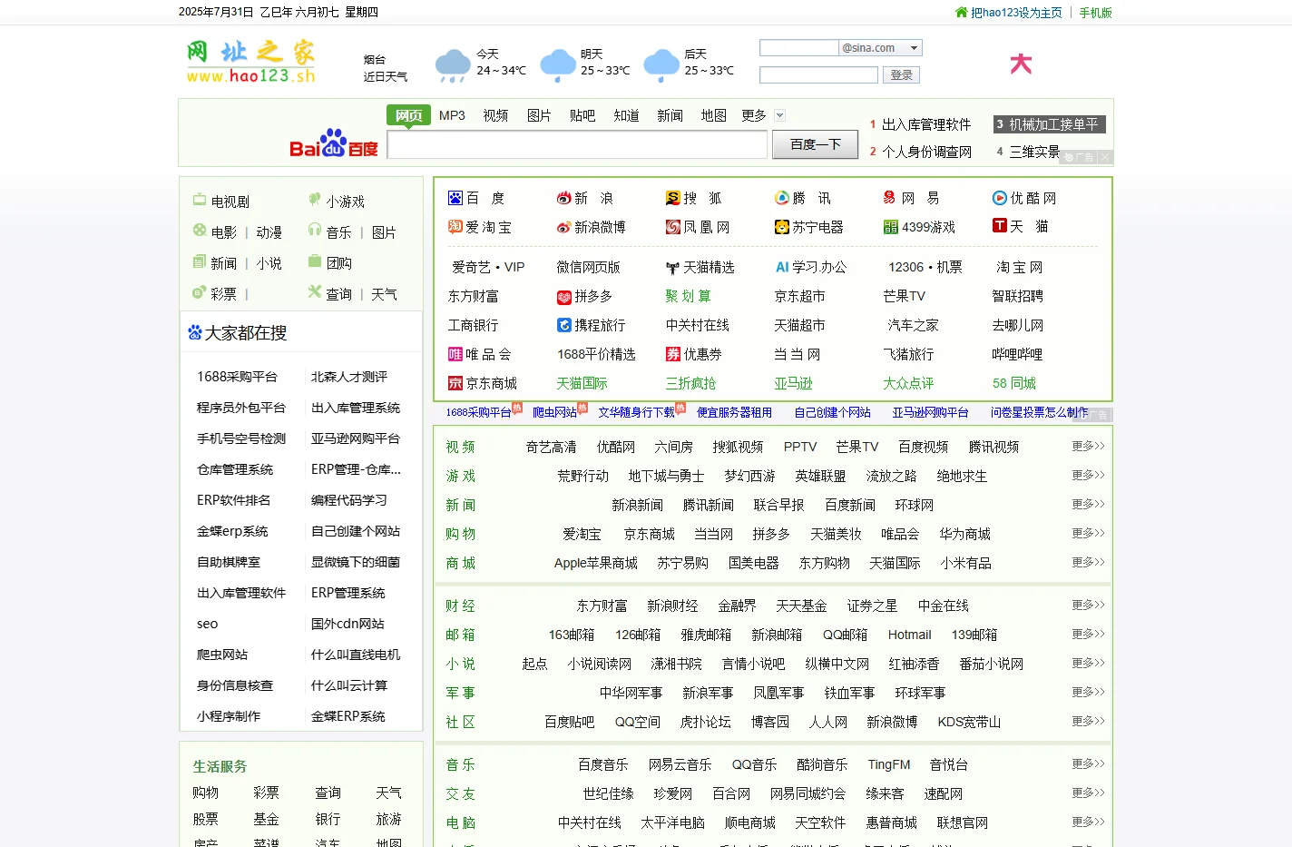The height and width of the screenshot is (847, 1292).
Task: Expand 更多 in the 视频 row
Action: coord(1088,446)
